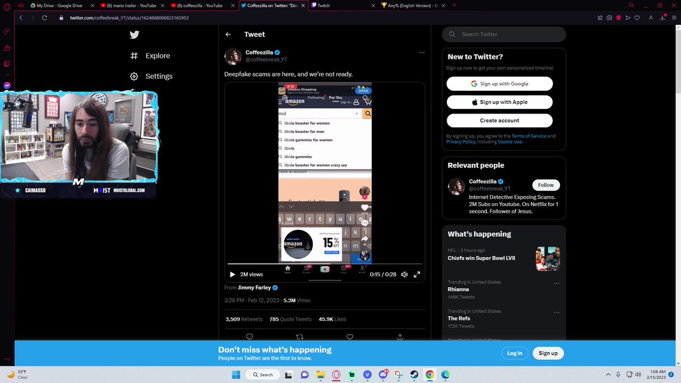Focus the Search Twitter field
681x383 pixels.
(504, 34)
